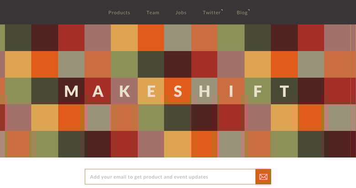Click the letter A in the logo
Viewport: 356px width, 188px height.
coord(98,91)
